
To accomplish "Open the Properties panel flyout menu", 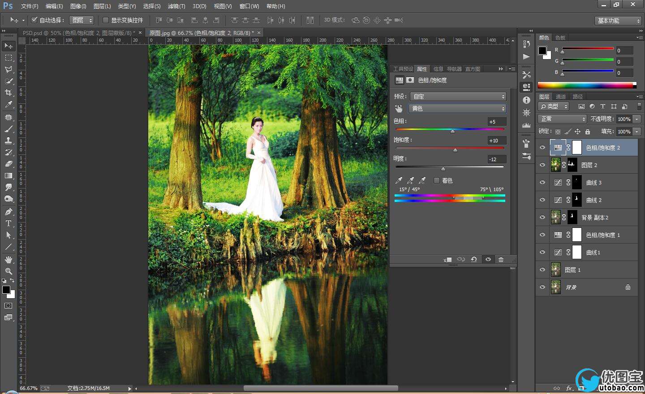I will tap(512, 69).
